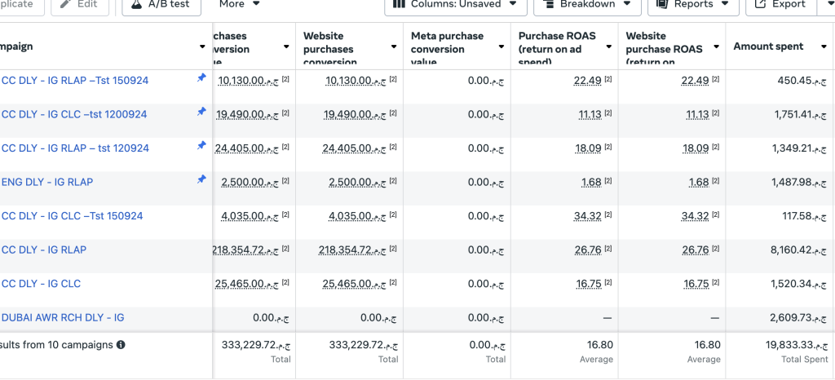The image size is (835, 380).
Task: Open campaign DUBAI AWR RCH DLY - IG
Action: pos(63,317)
